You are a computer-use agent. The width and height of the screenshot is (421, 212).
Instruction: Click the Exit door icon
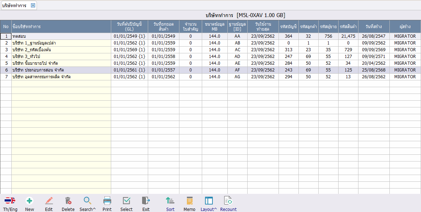pyautogui.click(x=146, y=201)
